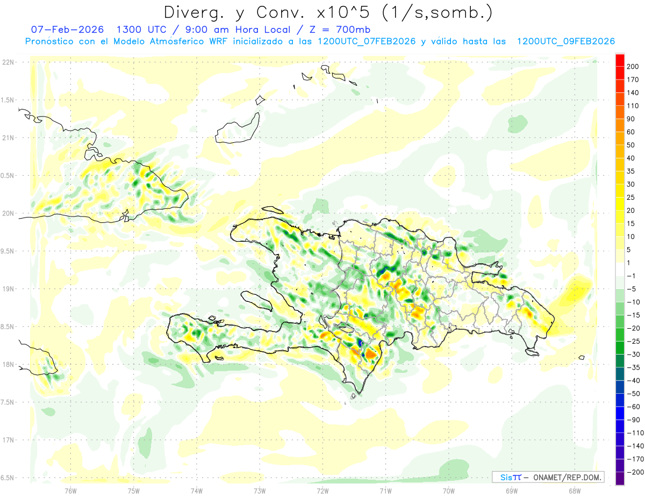Select the "17N" latitude label
The height and width of the screenshot is (498, 645).
[x=8, y=440]
